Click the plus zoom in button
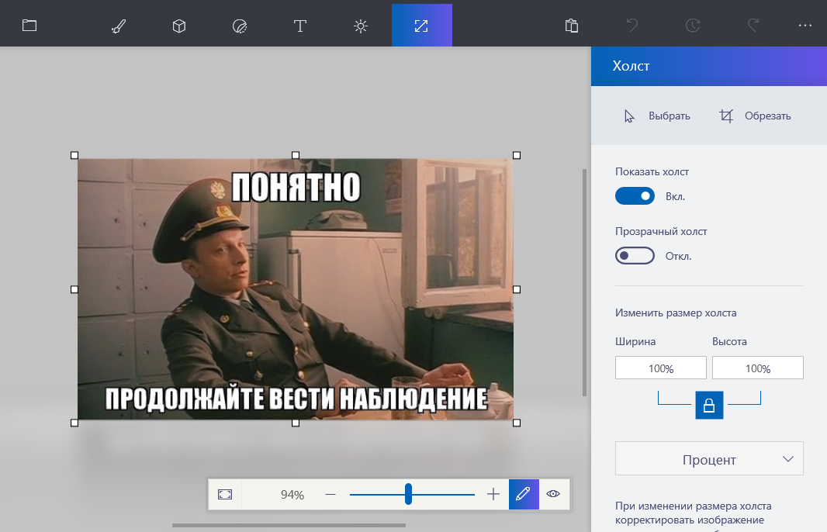This screenshot has height=532, width=827. 493,495
